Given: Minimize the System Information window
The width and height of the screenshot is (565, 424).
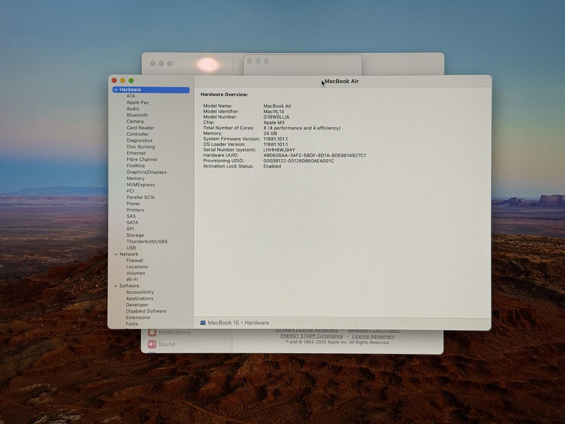Looking at the screenshot, I should click(123, 80).
